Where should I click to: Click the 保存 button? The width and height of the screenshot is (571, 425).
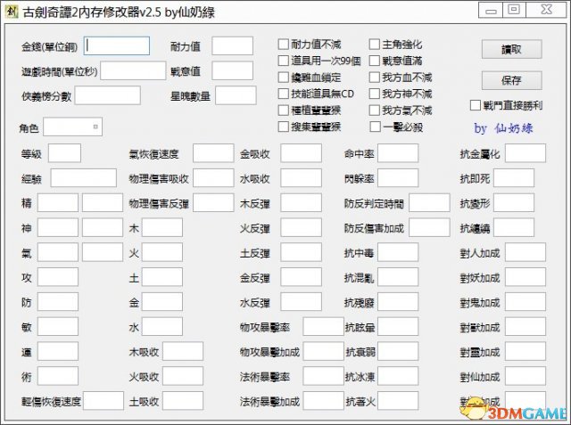click(511, 80)
